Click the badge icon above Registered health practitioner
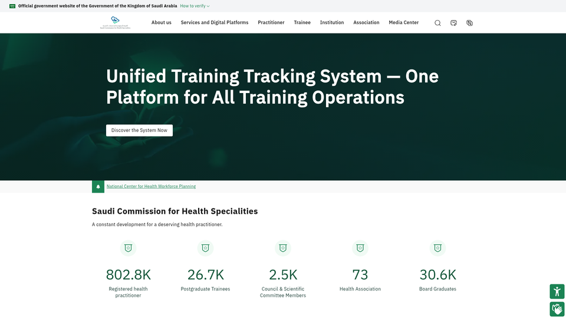 (128, 248)
